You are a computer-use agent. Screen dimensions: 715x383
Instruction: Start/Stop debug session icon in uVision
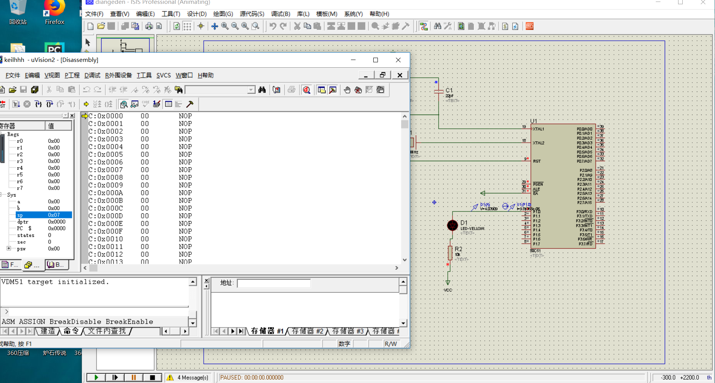[x=306, y=90]
